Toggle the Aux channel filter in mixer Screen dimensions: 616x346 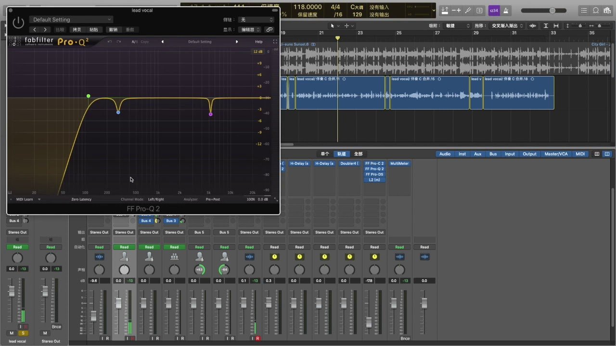[477, 154]
